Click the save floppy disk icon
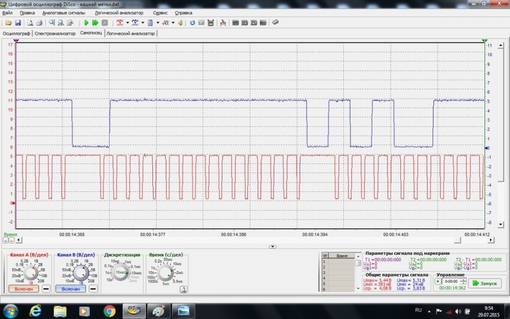The image size is (510, 319). coord(18,23)
